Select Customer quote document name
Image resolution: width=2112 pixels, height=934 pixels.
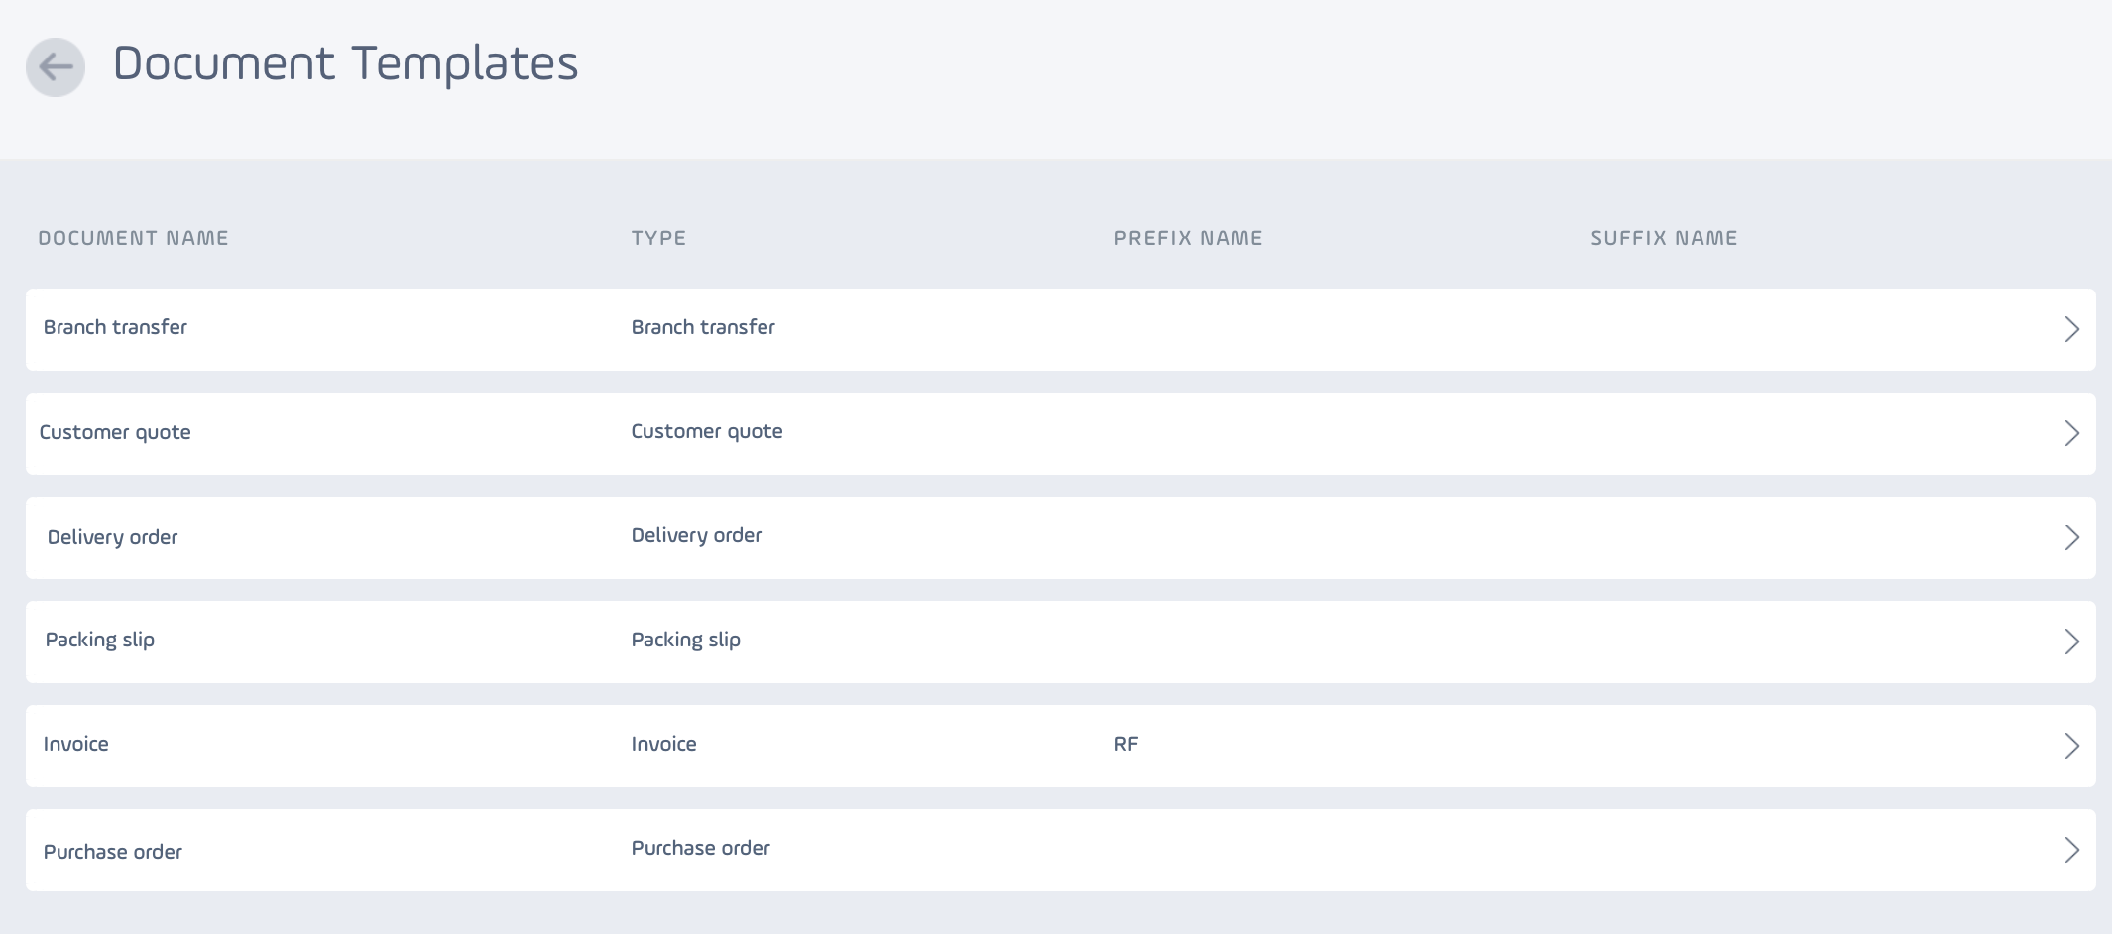click(x=115, y=432)
